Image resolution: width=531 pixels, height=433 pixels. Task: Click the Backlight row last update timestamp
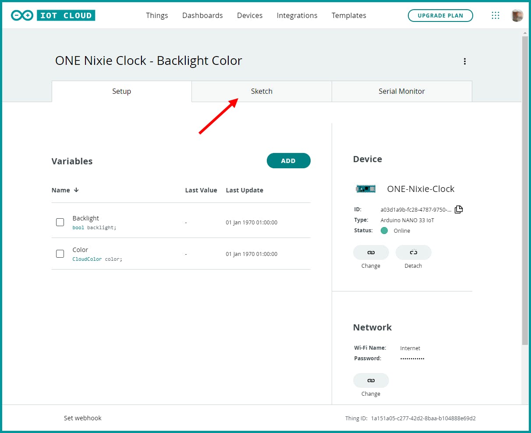[251, 223]
